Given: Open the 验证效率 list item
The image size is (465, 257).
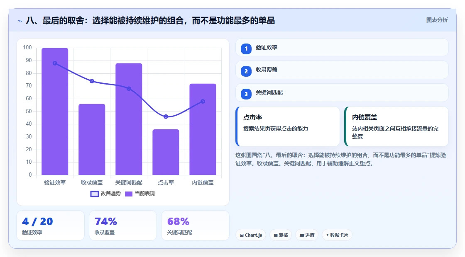Looking at the screenshot, I should pyautogui.click(x=342, y=47).
